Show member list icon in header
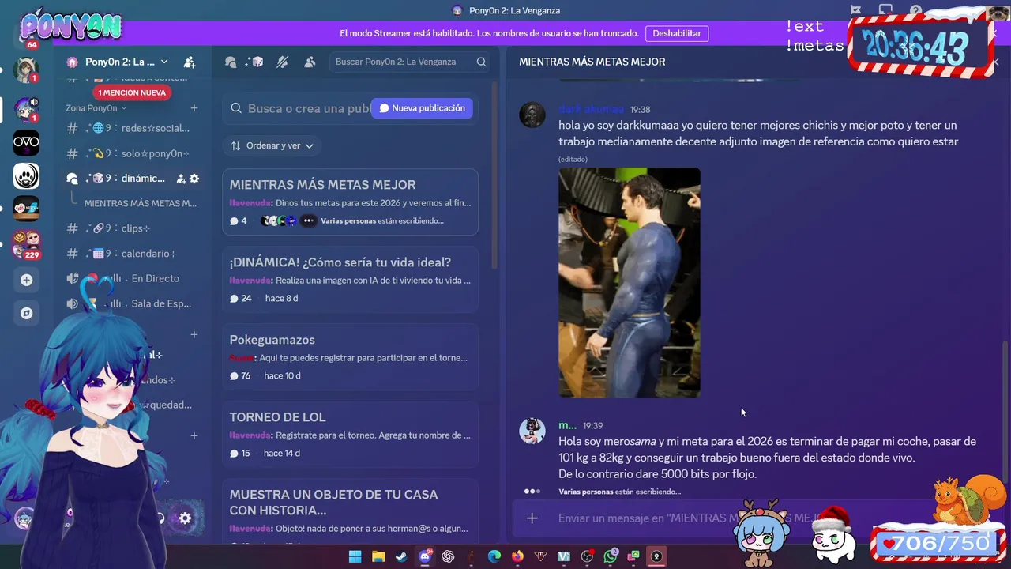This screenshot has height=569, width=1011. [310, 62]
